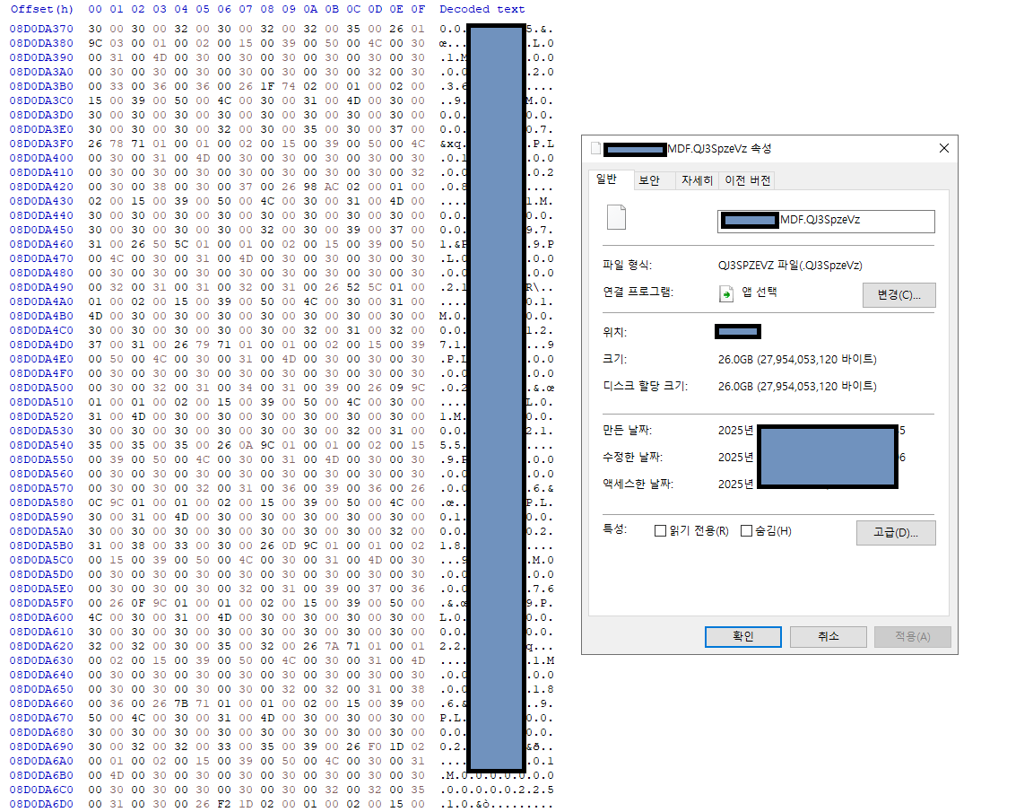This screenshot has width=1033, height=812.
Task: Click the 만든 날짜 label
Action: (x=627, y=431)
